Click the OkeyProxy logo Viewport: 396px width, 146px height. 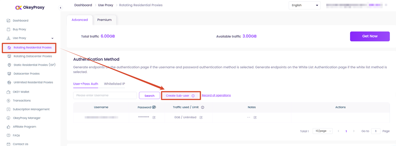pos(30,8)
